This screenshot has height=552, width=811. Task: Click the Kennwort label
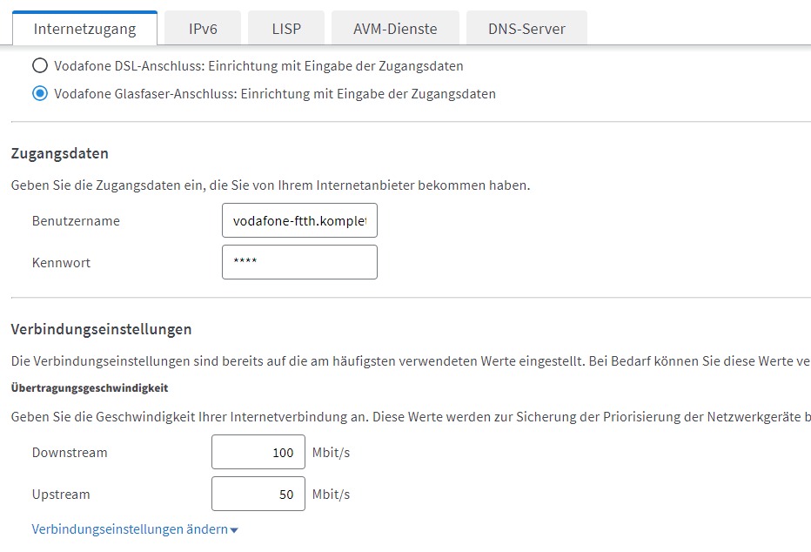[61, 262]
